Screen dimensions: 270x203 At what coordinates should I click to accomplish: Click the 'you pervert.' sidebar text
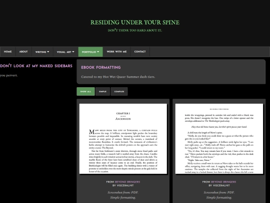click(9, 75)
